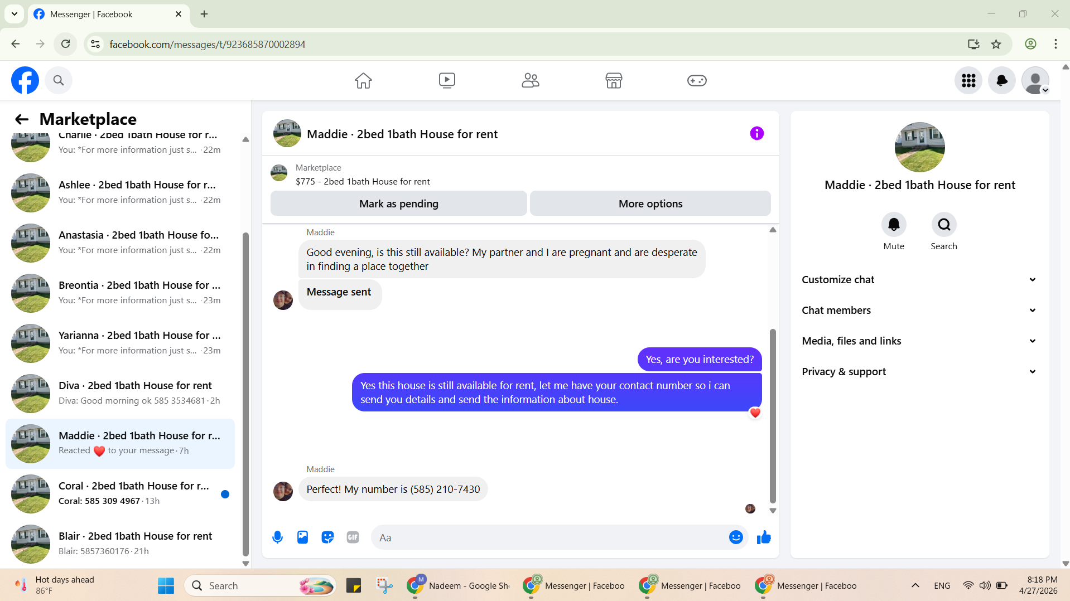This screenshot has width=1070, height=601.
Task: Select the Maddie conversation row
Action: (x=120, y=444)
